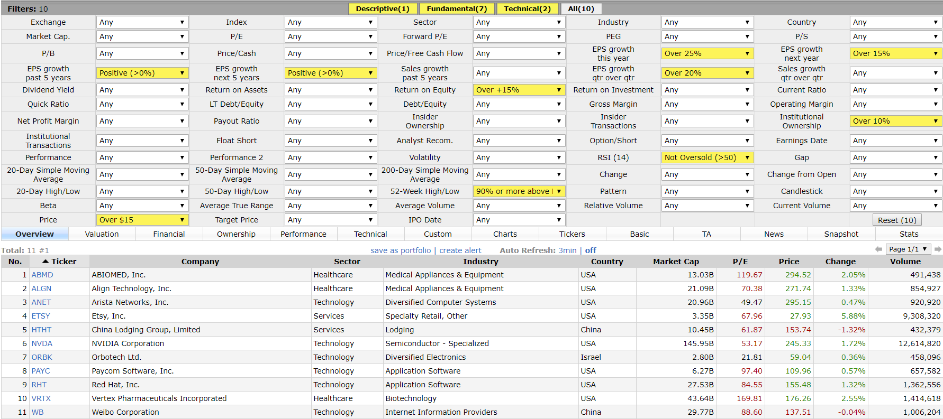
Task: Open the Charts view tab
Action: pyautogui.click(x=505, y=234)
